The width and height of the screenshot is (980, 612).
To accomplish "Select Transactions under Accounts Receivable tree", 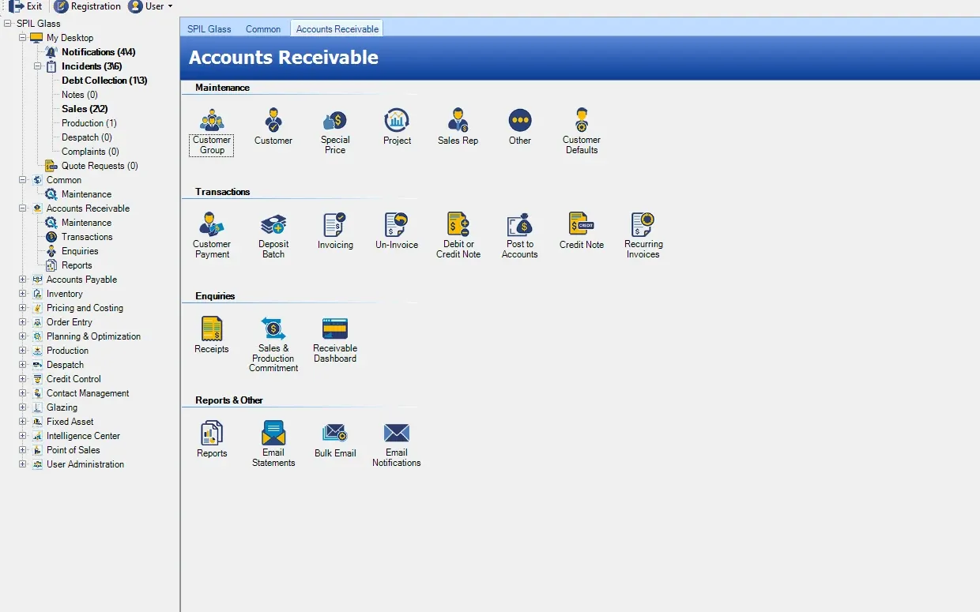I will 87,237.
